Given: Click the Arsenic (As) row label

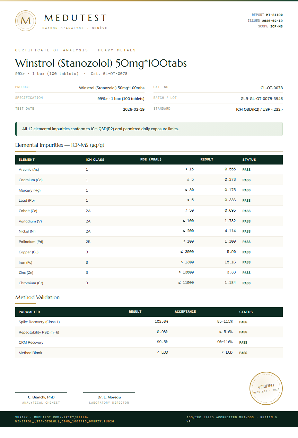Looking at the screenshot, I should [x=29, y=170].
